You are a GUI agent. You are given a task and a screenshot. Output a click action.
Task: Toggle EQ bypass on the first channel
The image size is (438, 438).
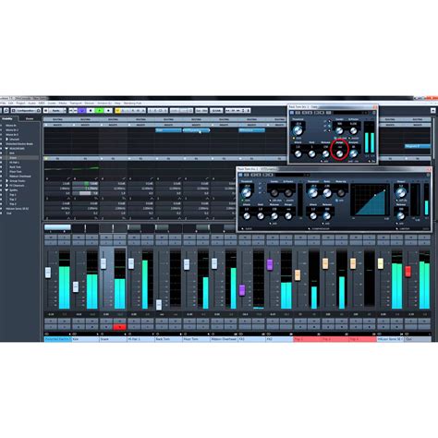click(x=46, y=158)
